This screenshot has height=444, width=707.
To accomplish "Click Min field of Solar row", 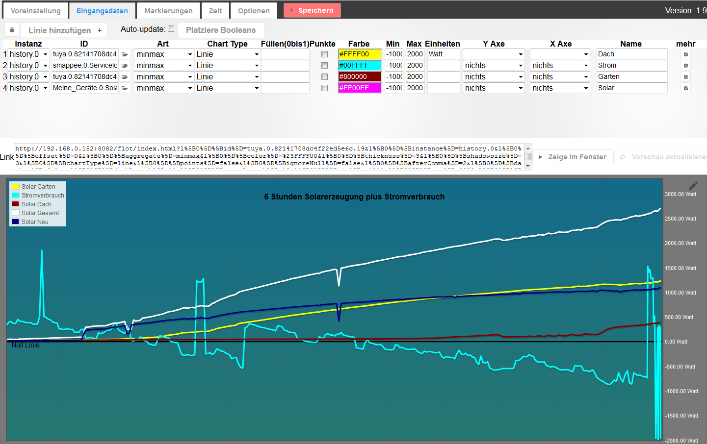I will pos(393,88).
